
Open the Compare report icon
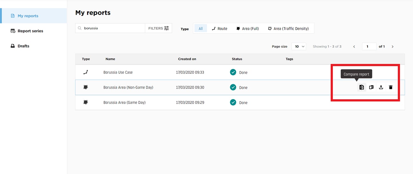click(x=362, y=87)
